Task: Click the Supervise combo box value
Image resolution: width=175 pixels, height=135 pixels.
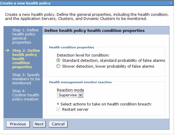Action: tap(68, 95)
